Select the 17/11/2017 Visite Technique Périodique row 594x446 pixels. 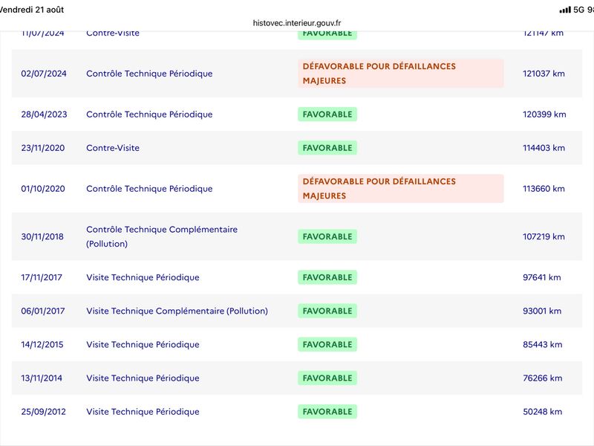point(296,277)
